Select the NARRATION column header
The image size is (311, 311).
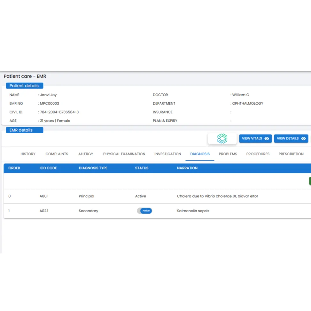click(x=187, y=168)
